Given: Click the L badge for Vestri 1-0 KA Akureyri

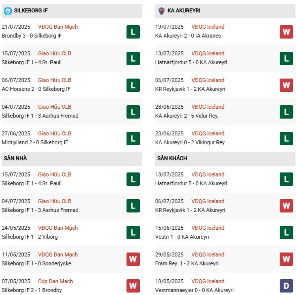Looking at the screenshot, I should tap(286, 233).
